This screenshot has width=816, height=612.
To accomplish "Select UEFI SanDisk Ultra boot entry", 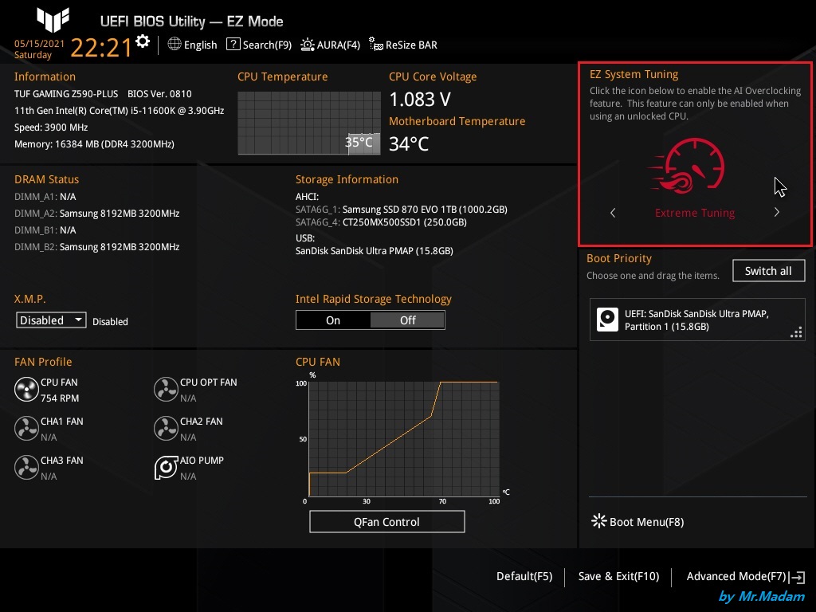I will (696, 320).
